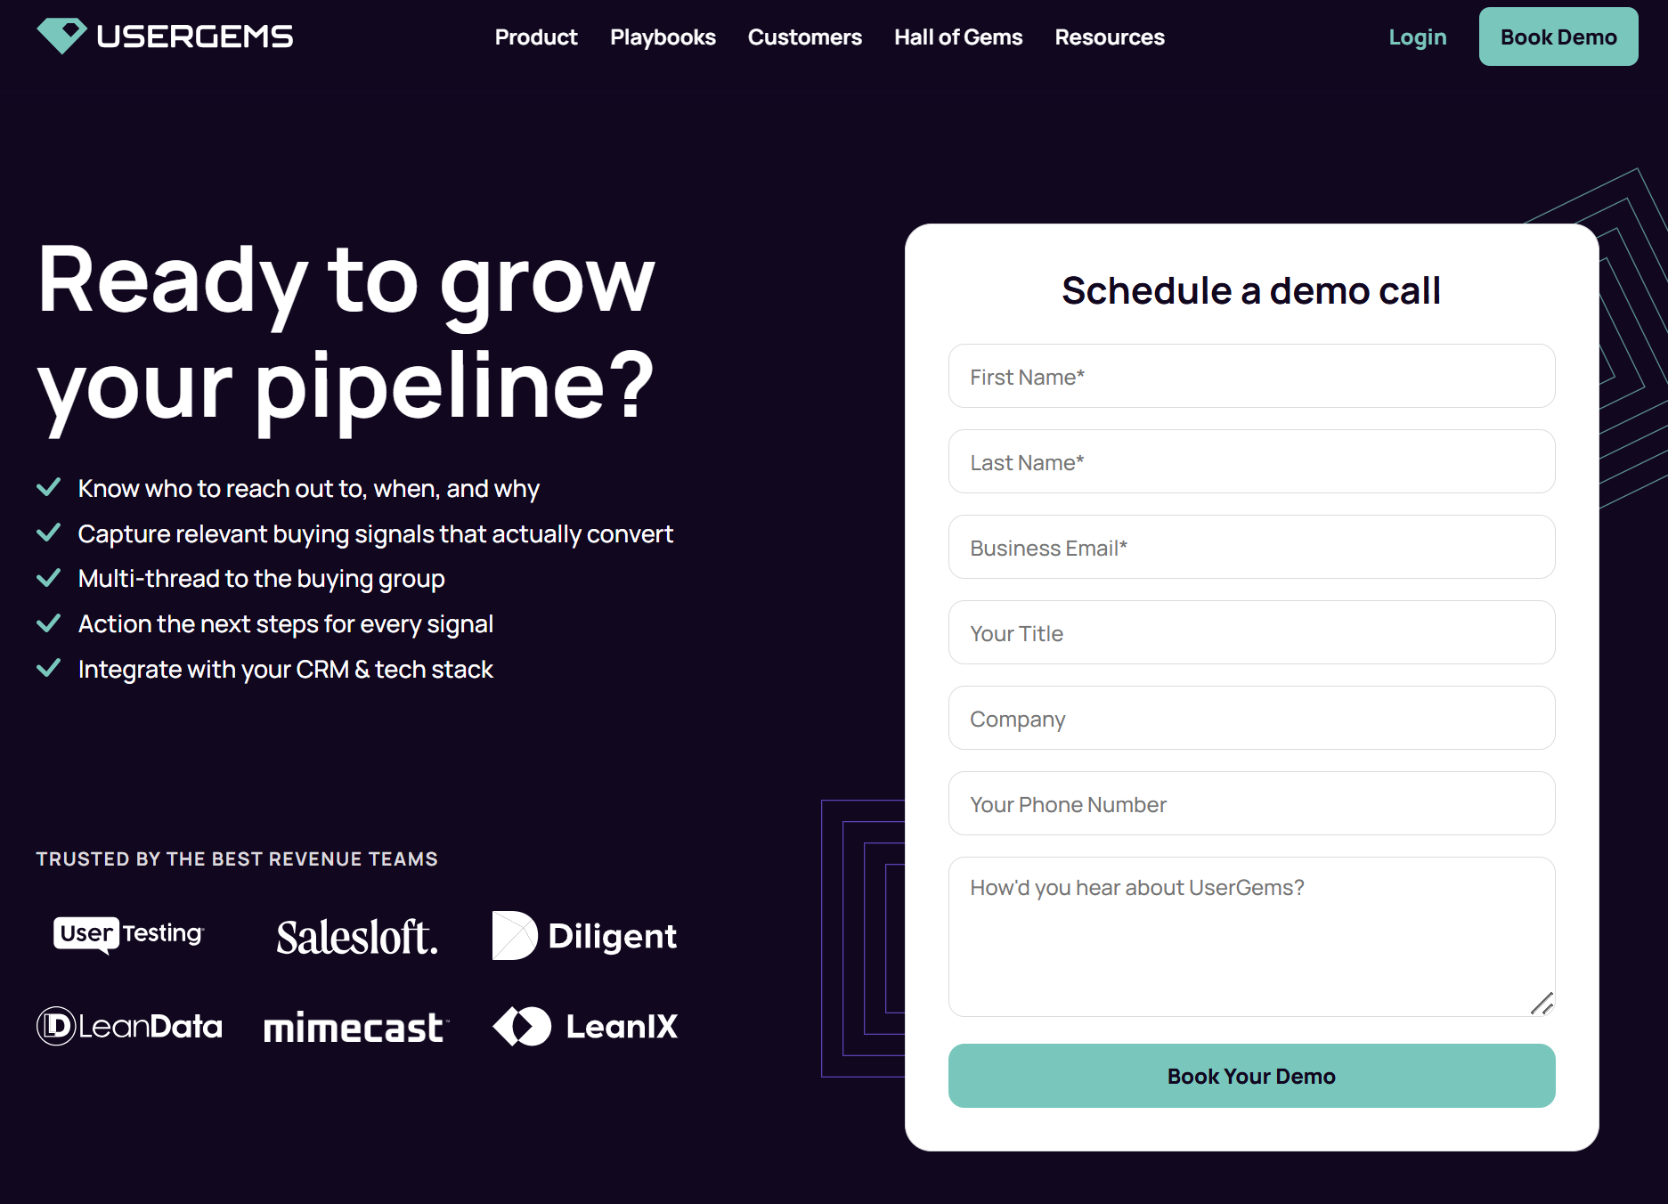1668x1204 pixels.
Task: Select the Your Phone Number field
Action: point(1252,803)
